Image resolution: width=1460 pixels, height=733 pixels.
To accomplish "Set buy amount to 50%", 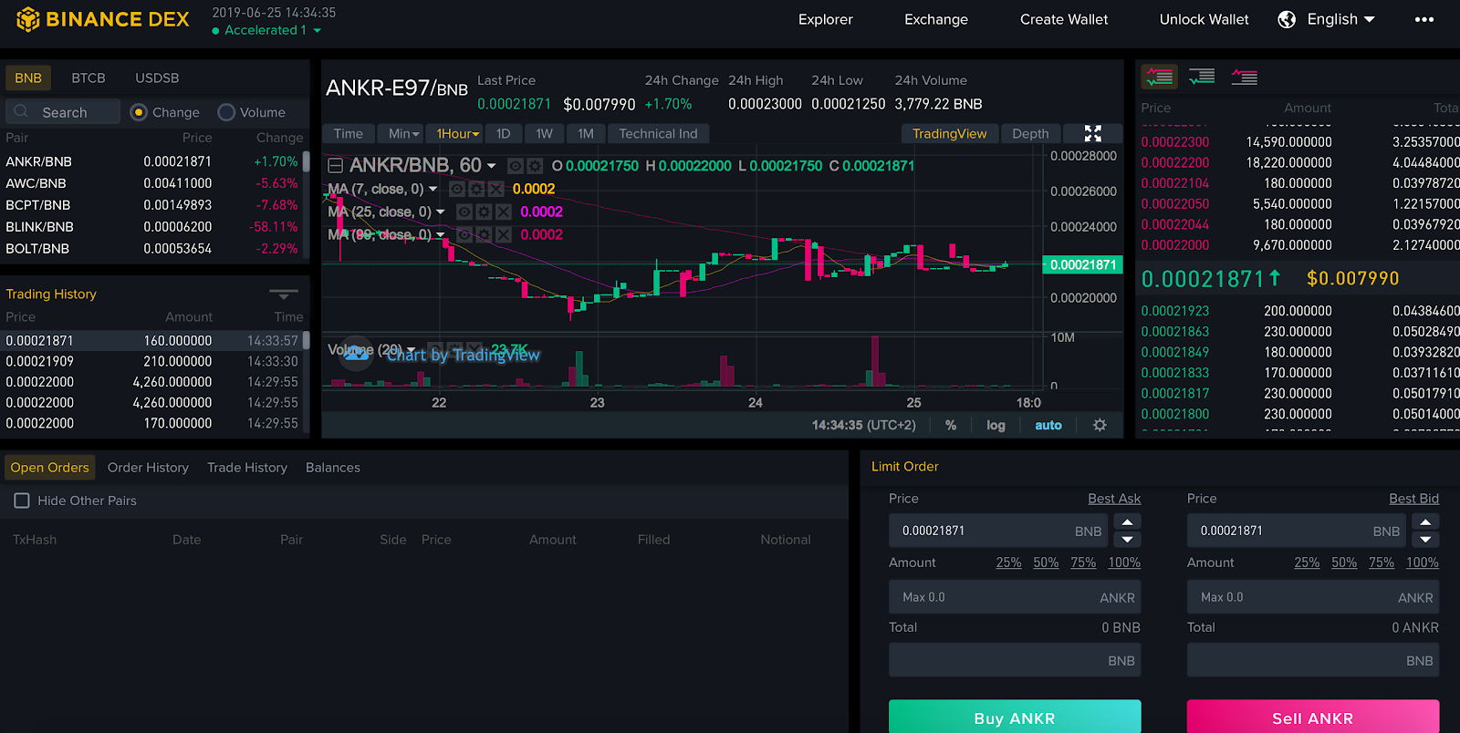I will (x=1046, y=563).
